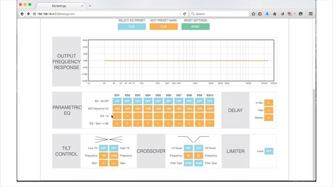Edit the EQ4 Q value field
The width and height of the screenshot is (333, 187).
(148, 116)
